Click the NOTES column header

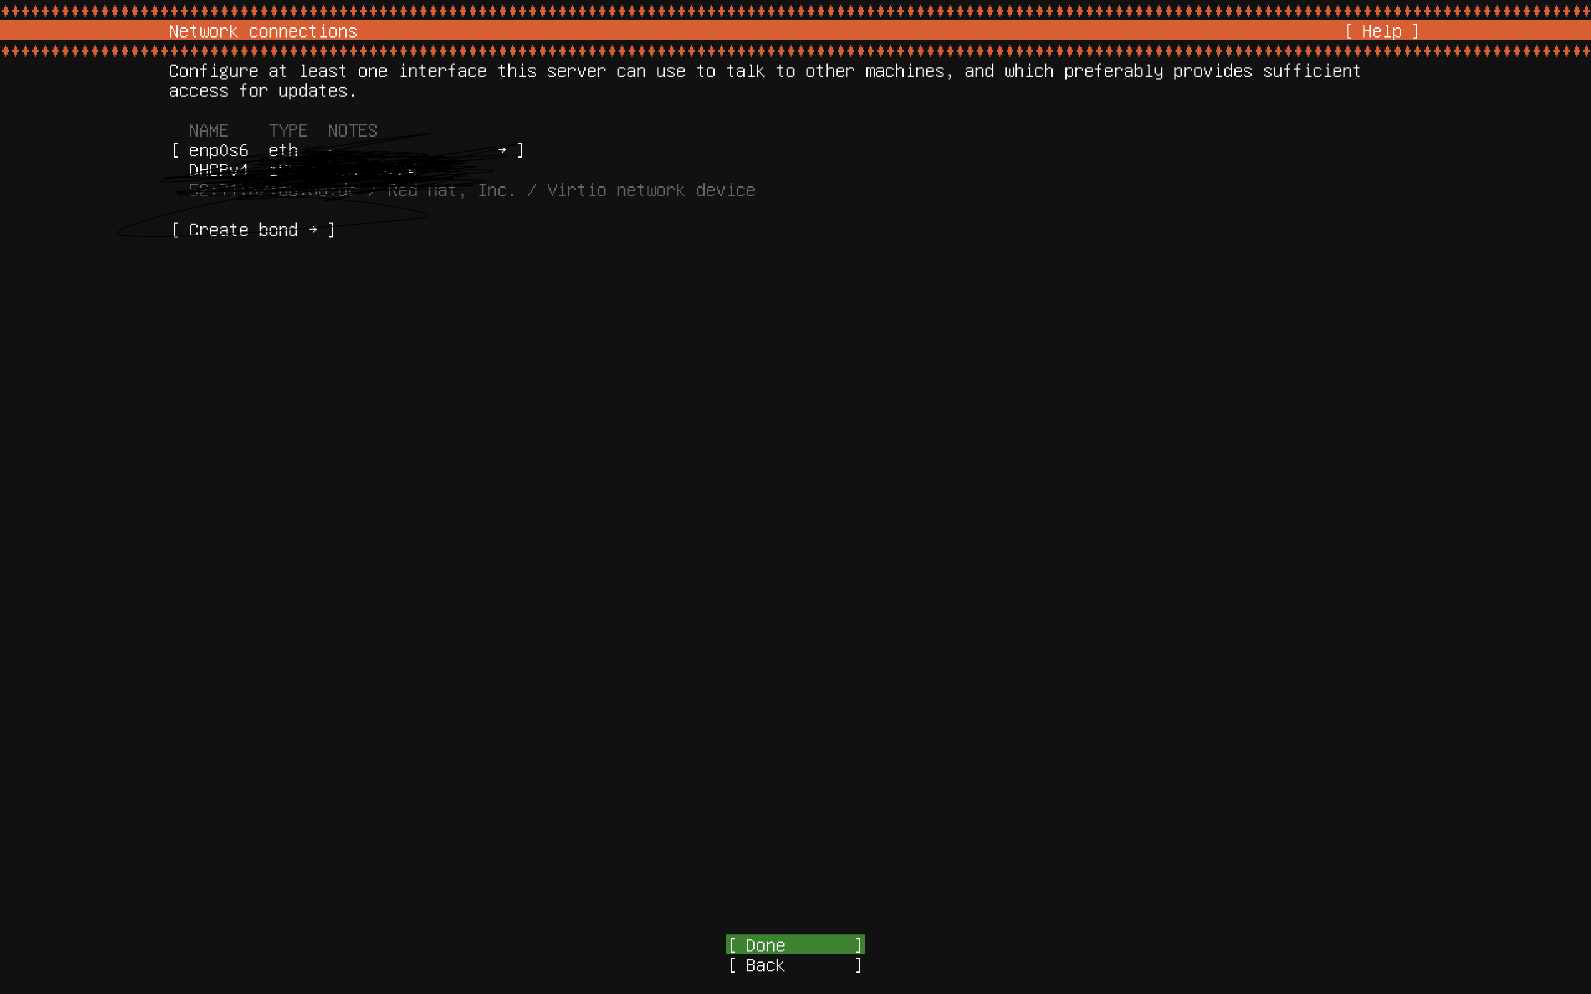pyautogui.click(x=352, y=131)
